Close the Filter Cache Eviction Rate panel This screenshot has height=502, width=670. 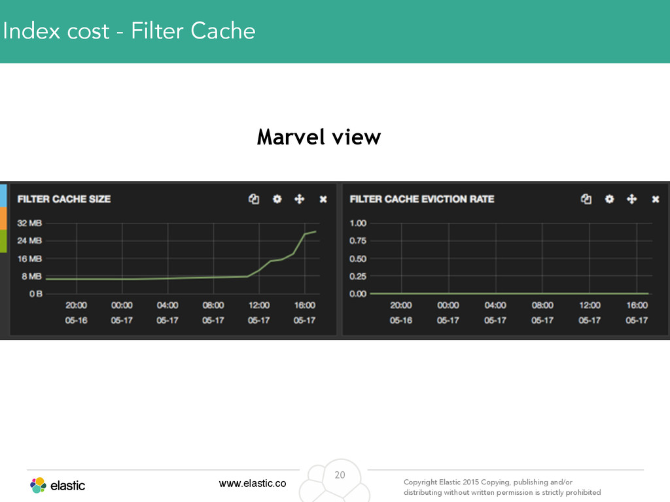click(656, 199)
